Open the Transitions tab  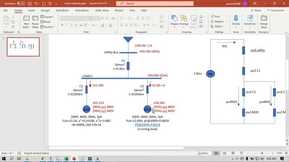62,10
